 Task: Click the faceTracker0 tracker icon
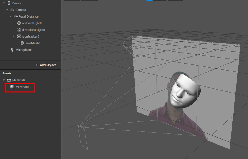click(19, 36)
